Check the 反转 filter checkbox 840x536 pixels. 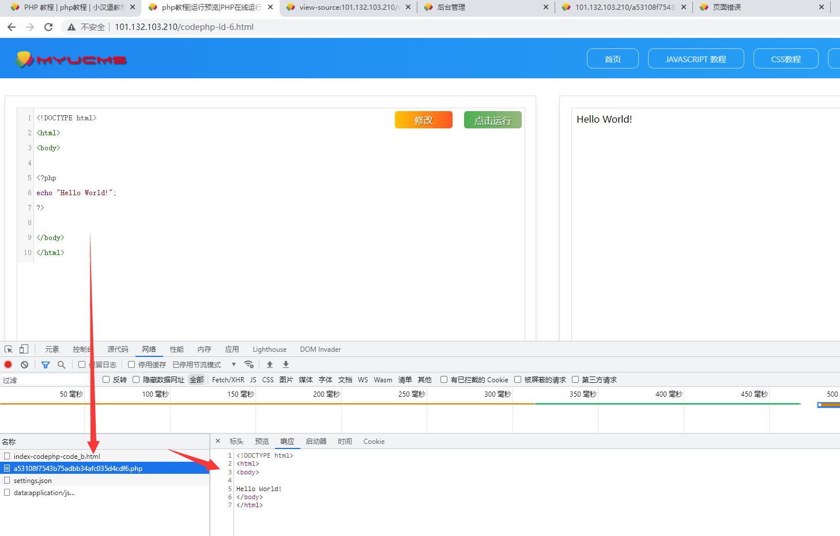106,379
